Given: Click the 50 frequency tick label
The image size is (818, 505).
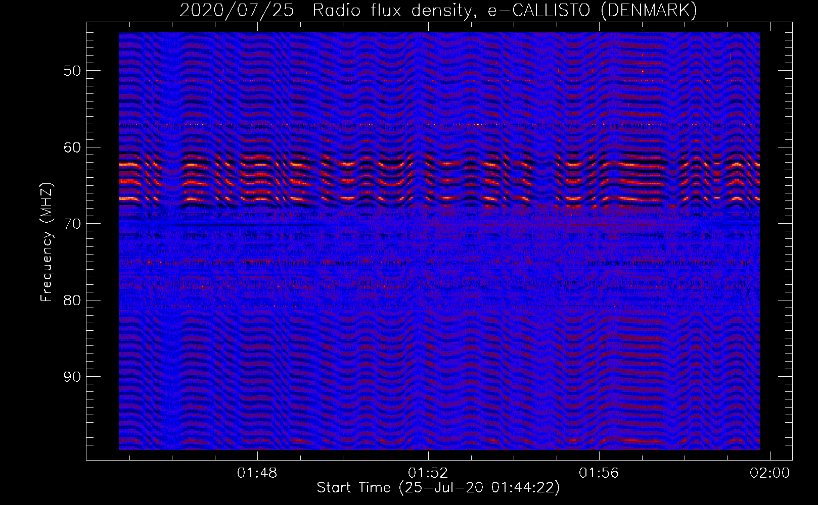Looking at the screenshot, I should (x=72, y=71).
